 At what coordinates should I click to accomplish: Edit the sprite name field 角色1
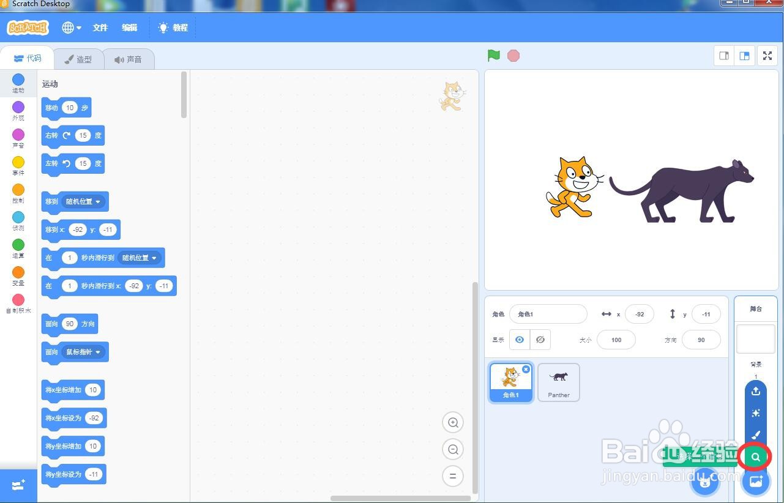[548, 314]
